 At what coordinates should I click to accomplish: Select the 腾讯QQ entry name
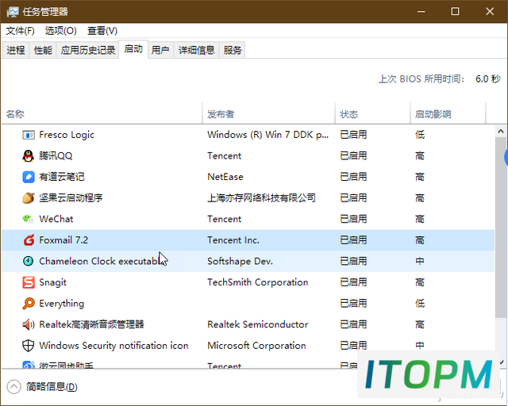[x=56, y=155]
